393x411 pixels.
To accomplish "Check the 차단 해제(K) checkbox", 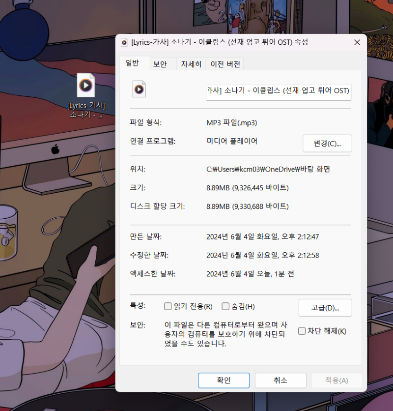I will click(x=302, y=331).
